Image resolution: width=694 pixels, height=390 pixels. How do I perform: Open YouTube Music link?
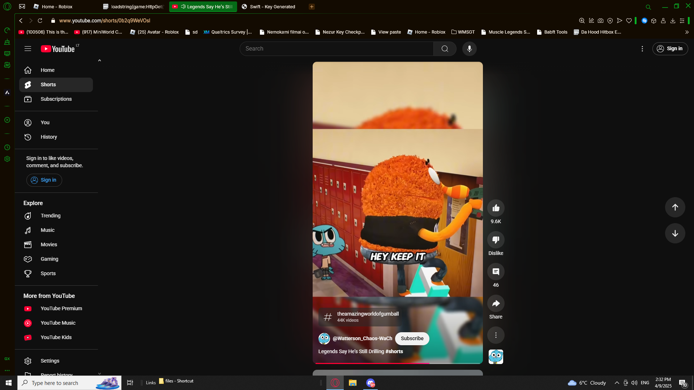click(56, 323)
